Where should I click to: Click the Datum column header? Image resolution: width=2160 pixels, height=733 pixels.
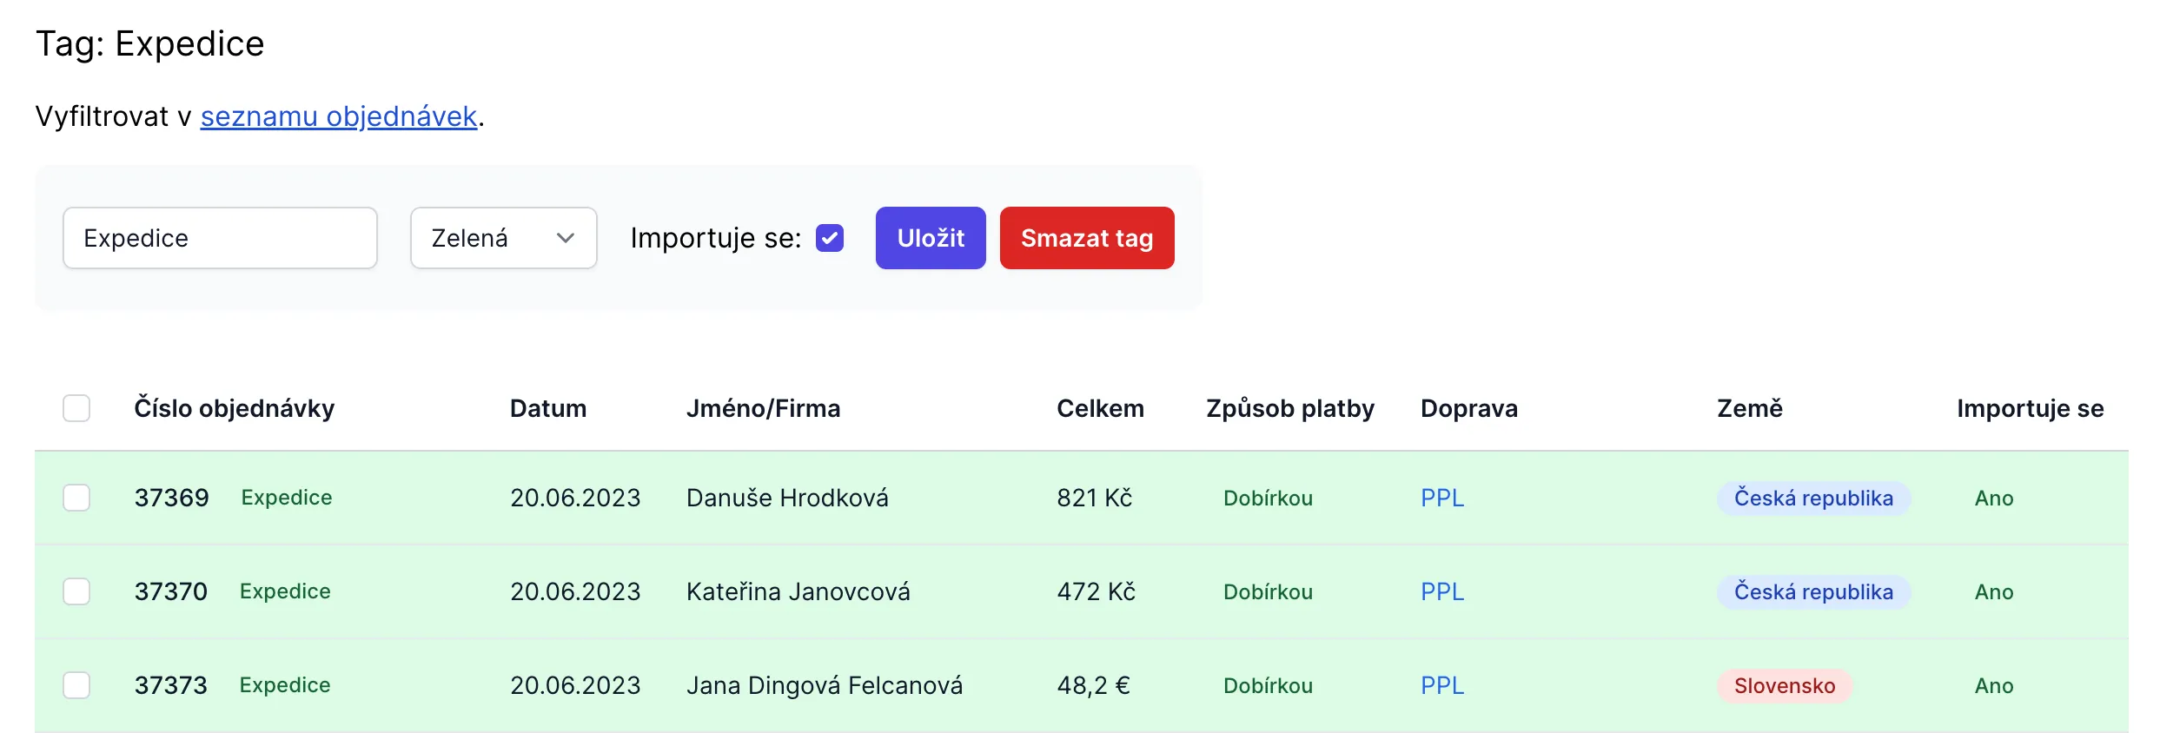[x=547, y=408]
